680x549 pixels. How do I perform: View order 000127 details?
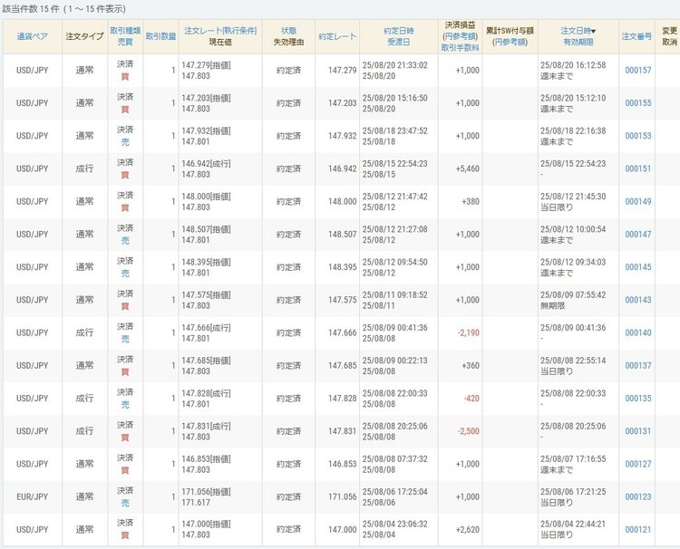pos(638,464)
